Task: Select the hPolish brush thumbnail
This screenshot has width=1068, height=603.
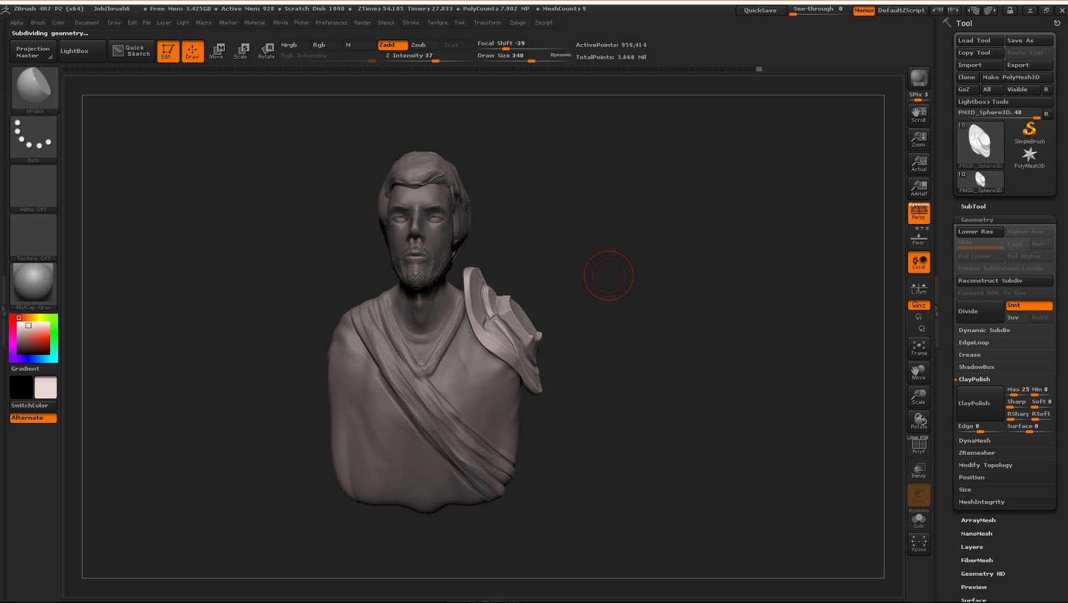Action: (33, 87)
